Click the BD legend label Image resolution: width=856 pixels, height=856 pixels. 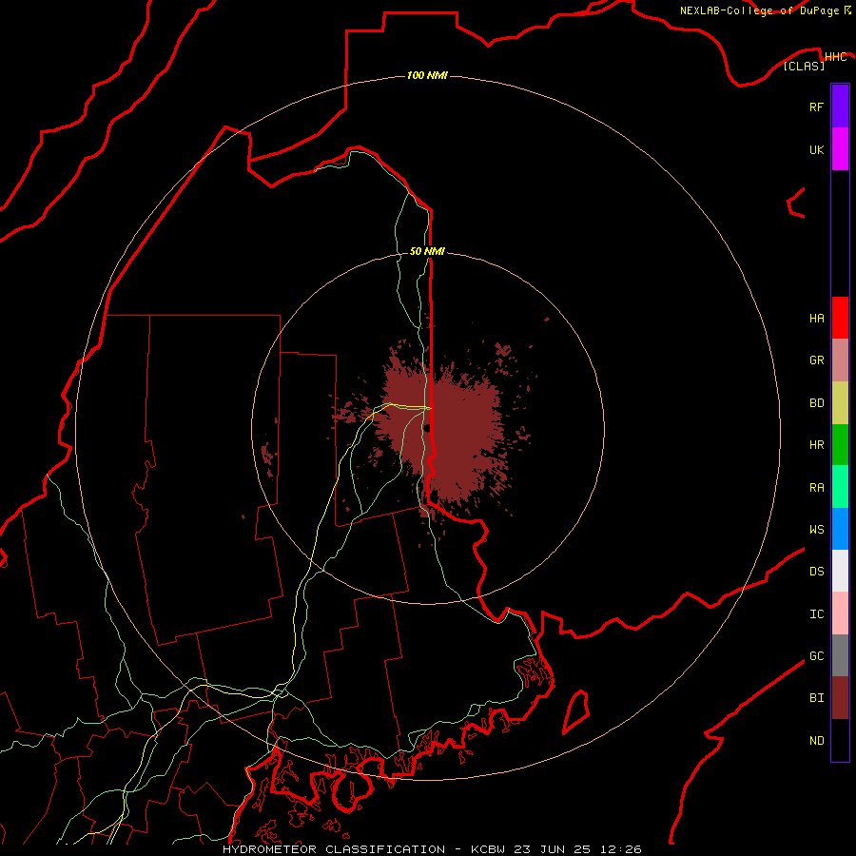coord(816,403)
